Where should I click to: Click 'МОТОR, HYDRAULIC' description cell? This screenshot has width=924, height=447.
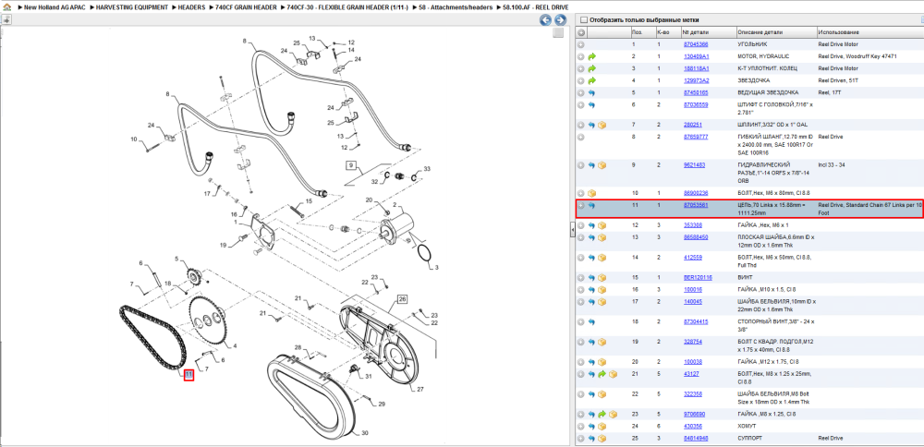pos(764,56)
